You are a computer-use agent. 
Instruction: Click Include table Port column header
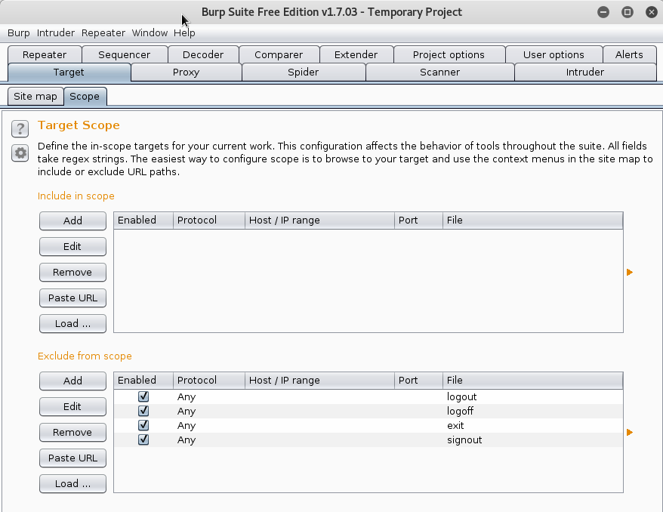tap(418, 221)
